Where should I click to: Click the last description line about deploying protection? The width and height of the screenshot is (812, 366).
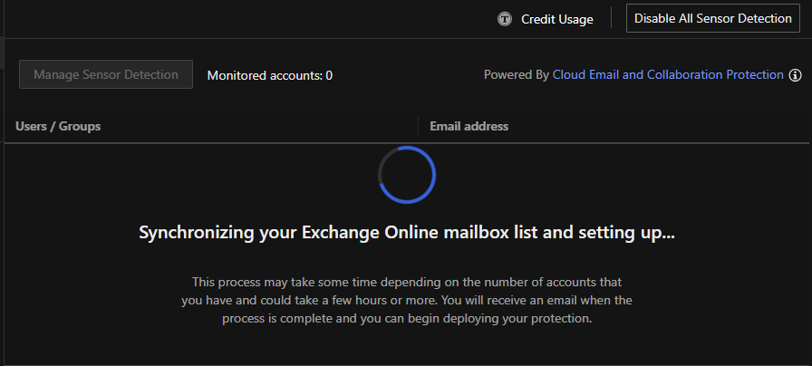407,319
